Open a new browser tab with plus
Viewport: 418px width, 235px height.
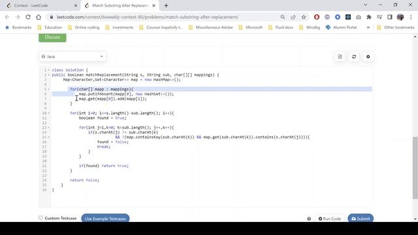click(x=166, y=5)
